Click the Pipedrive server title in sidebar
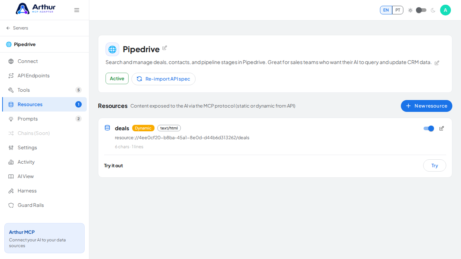 [25, 44]
